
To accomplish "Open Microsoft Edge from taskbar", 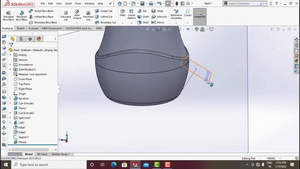I will (113, 165).
